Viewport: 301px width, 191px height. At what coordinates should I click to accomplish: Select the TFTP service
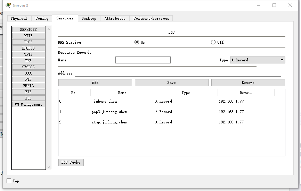tap(29, 54)
